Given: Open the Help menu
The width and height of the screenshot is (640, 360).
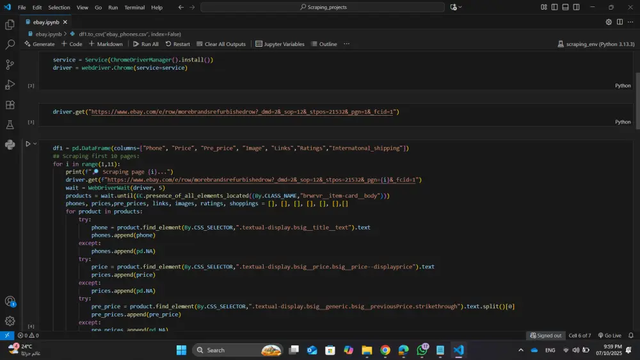Looking at the screenshot, I should 157,7.
